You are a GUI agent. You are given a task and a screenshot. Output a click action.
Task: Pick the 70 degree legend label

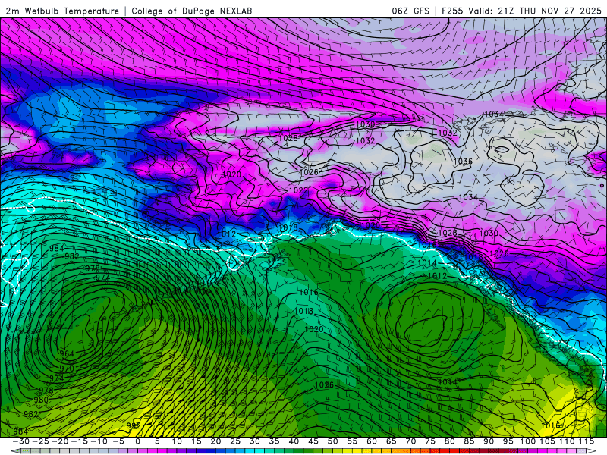[410, 441]
